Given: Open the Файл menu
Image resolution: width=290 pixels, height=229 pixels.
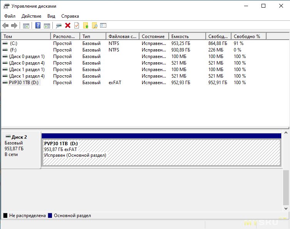Looking at the screenshot, I should [10, 16].
